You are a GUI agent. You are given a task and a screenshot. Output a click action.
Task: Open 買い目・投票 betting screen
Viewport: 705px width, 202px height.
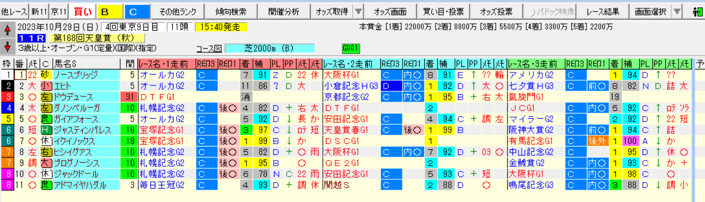443,11
